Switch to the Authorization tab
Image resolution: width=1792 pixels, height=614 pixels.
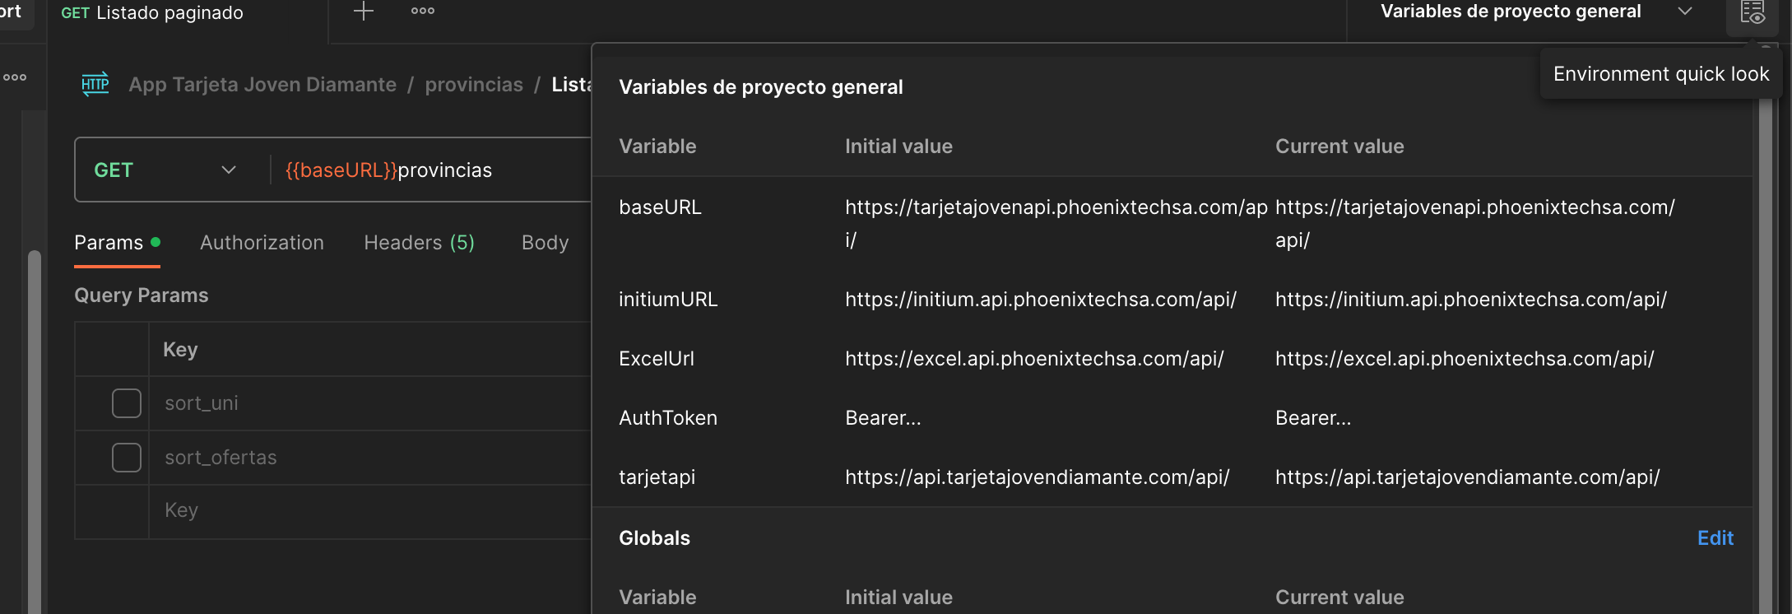[262, 243]
